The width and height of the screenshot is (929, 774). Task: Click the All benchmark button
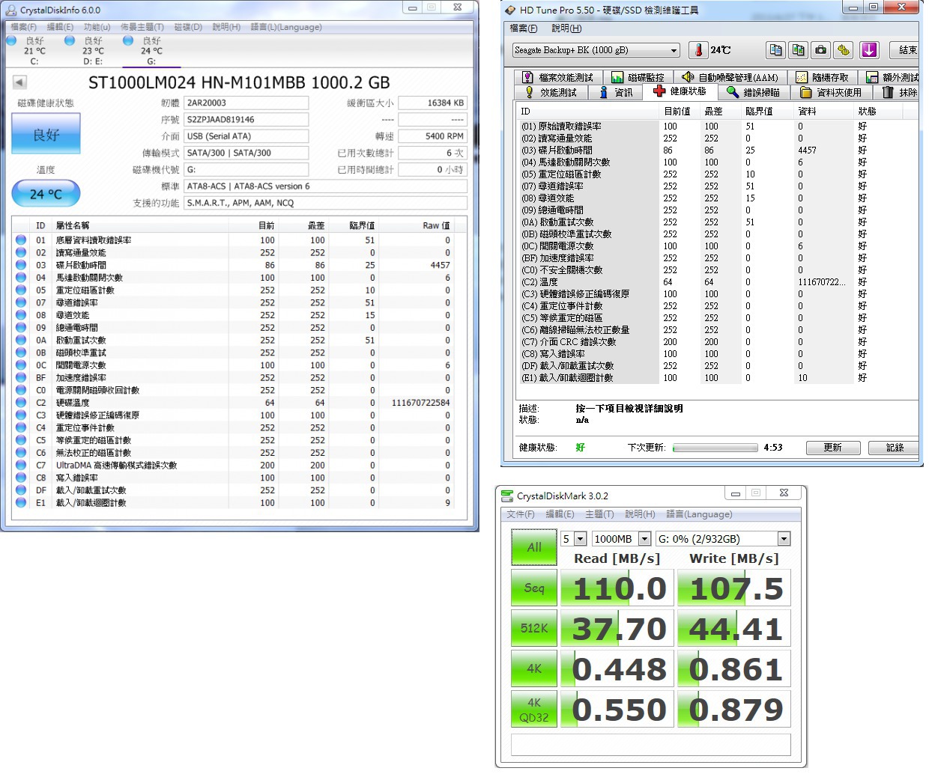click(534, 547)
